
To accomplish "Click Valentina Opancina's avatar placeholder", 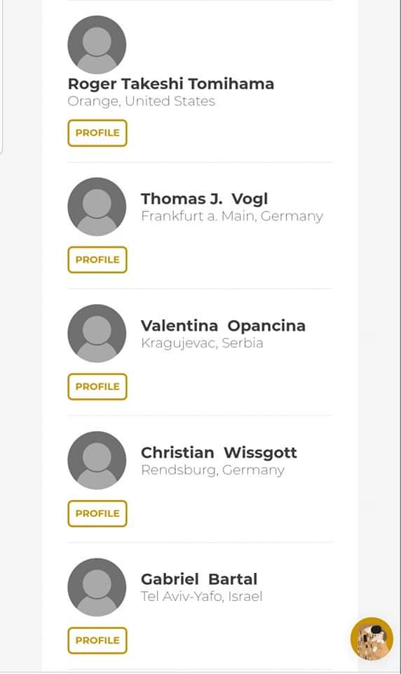I will (x=97, y=333).
